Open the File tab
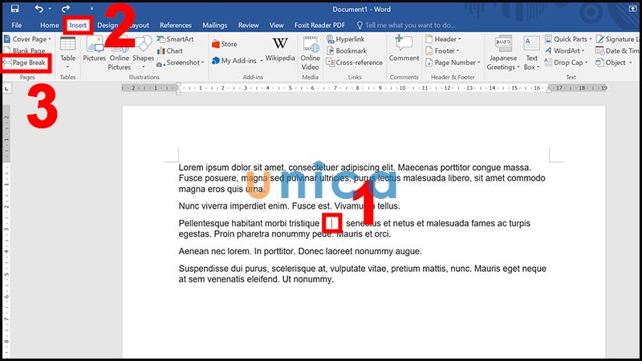 tap(17, 25)
